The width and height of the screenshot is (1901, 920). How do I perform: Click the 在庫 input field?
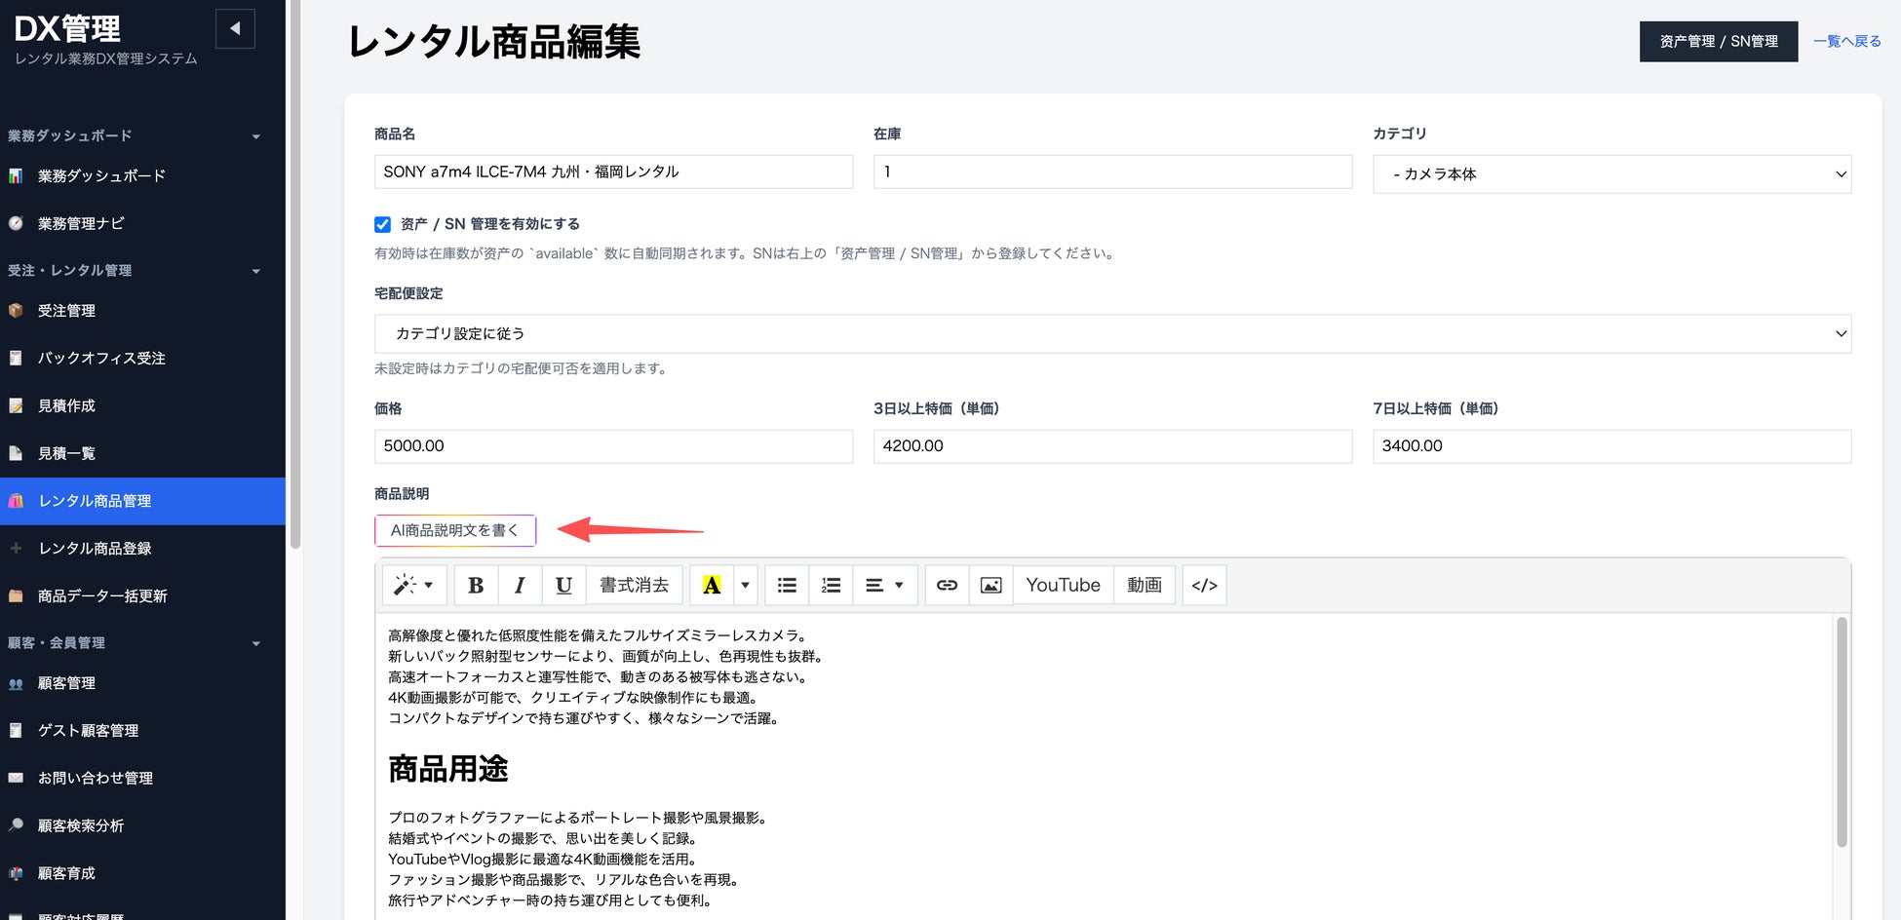pos(1112,172)
